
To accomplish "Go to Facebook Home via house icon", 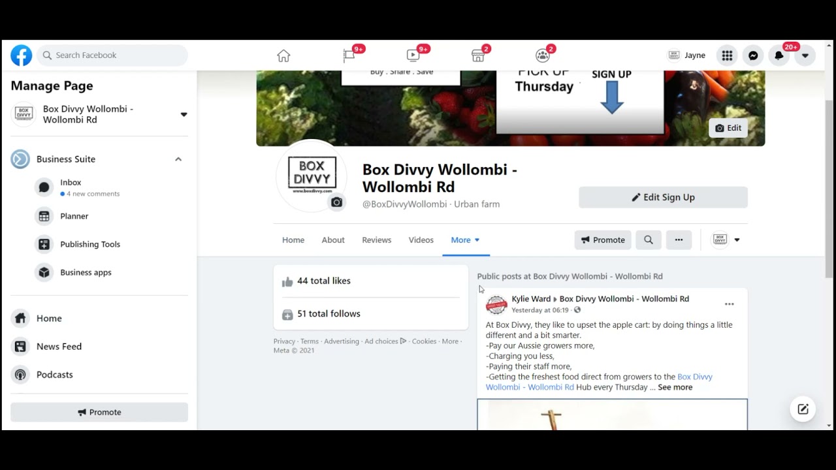I will click(x=283, y=55).
